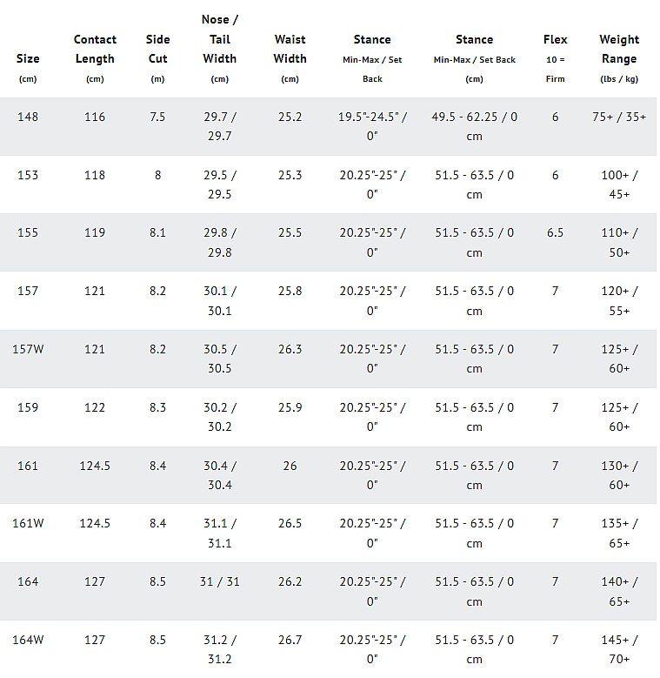The height and width of the screenshot is (678, 660).
Task: Click the Stance header measured in cm
Action: point(474,40)
